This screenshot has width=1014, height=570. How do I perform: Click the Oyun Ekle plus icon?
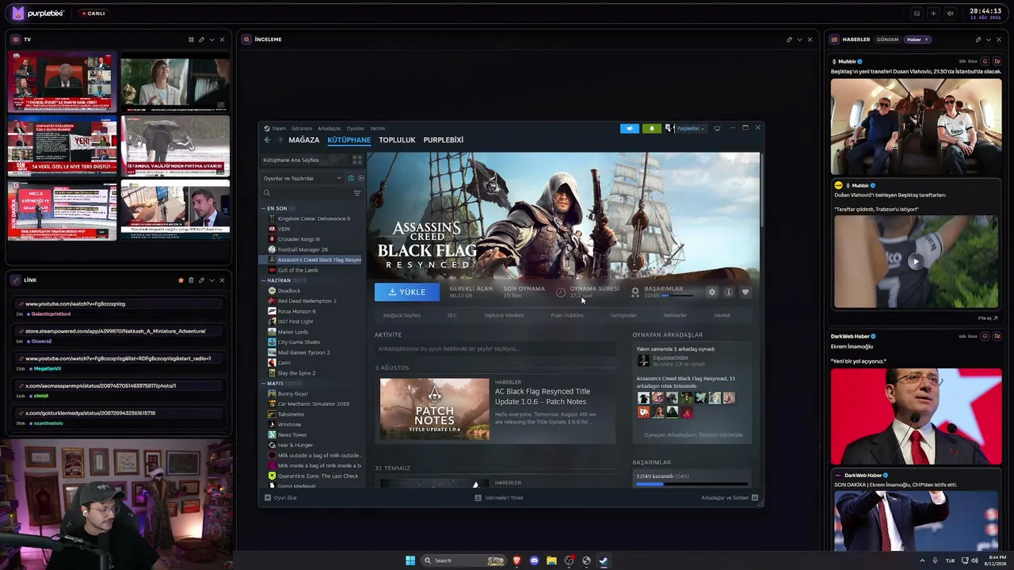coord(268,498)
